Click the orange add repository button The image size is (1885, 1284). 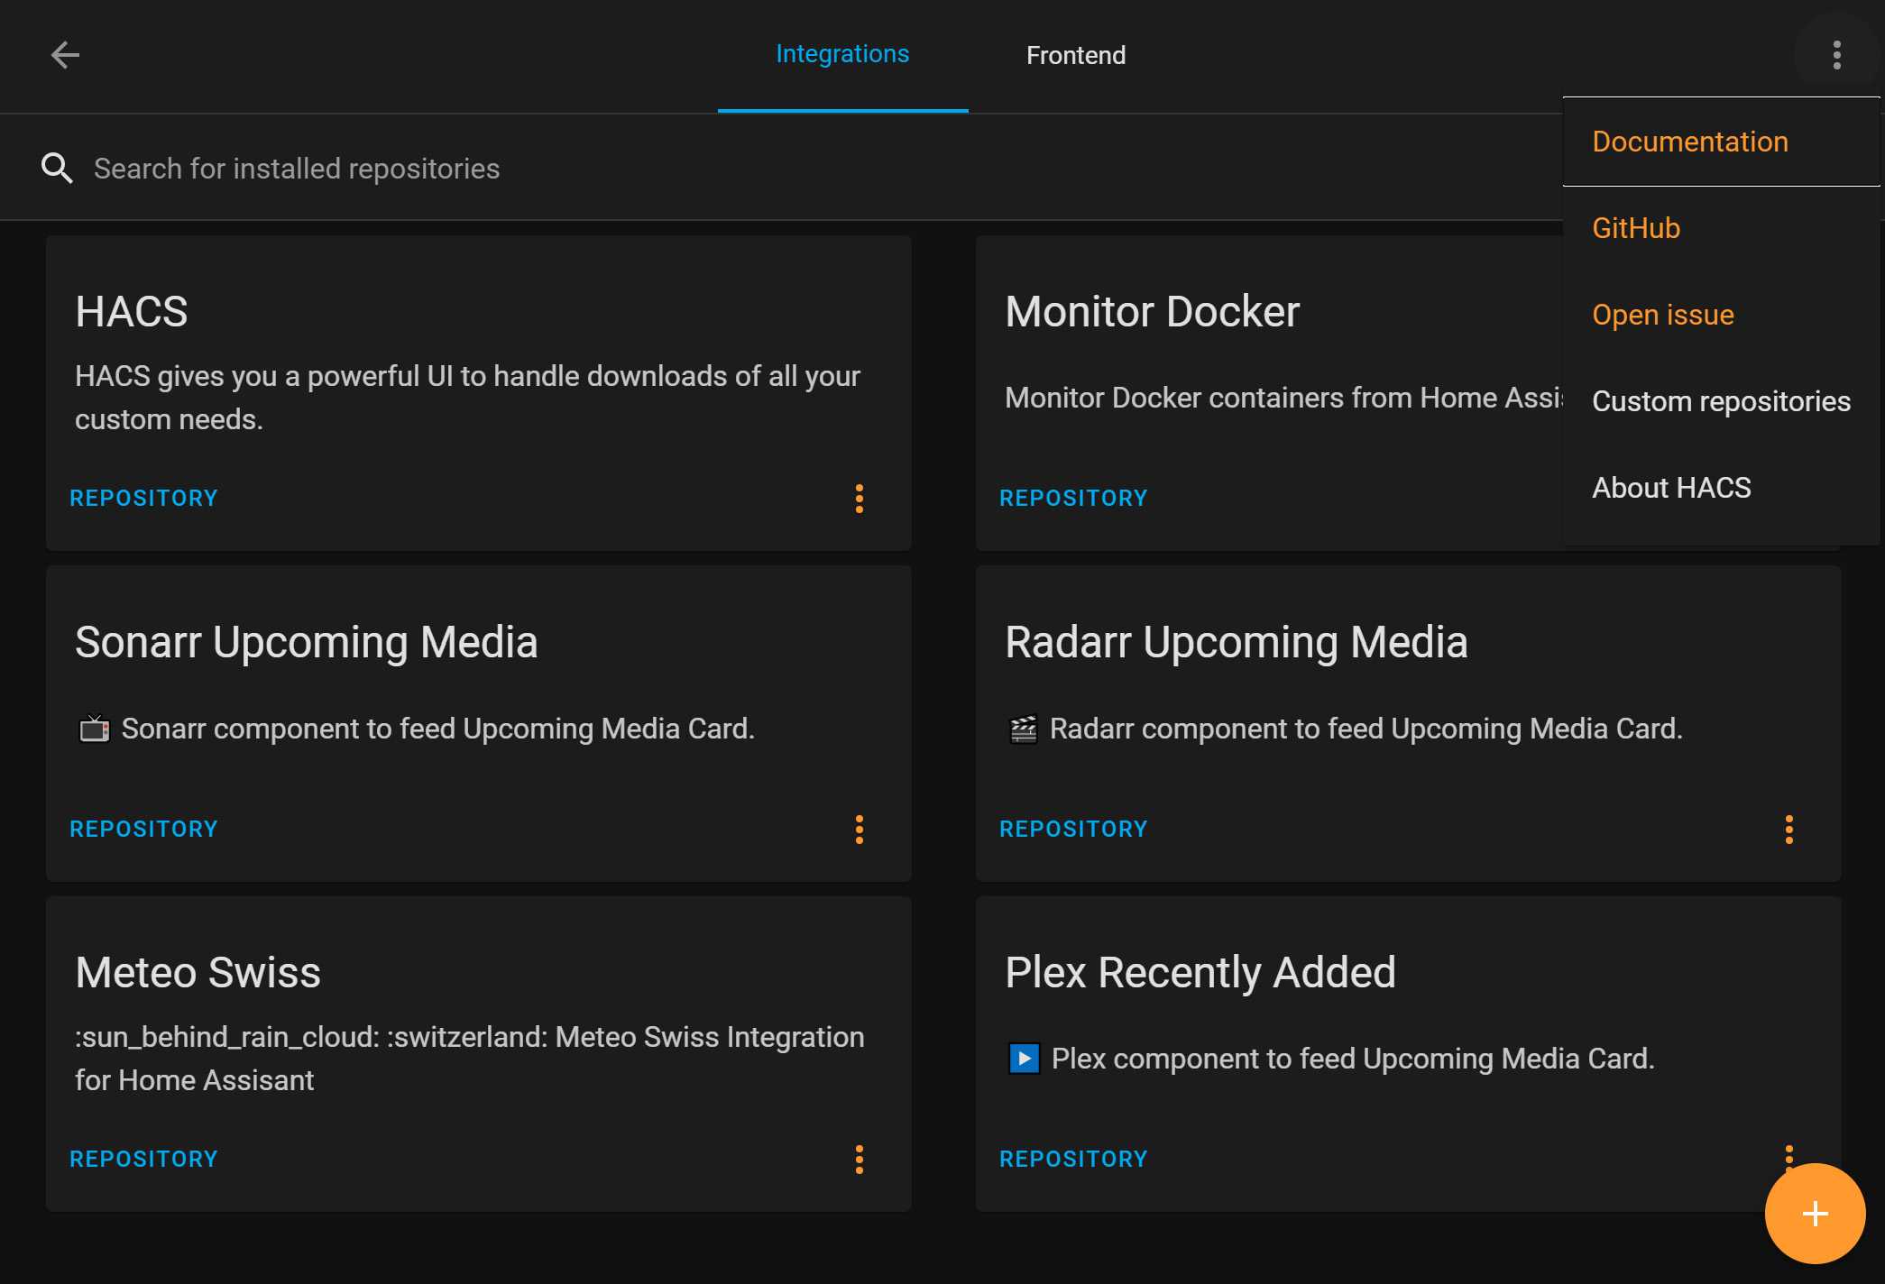tap(1815, 1214)
